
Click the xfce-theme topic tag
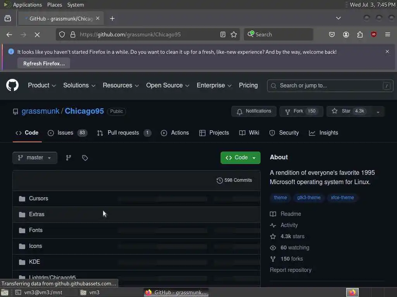[x=342, y=198]
